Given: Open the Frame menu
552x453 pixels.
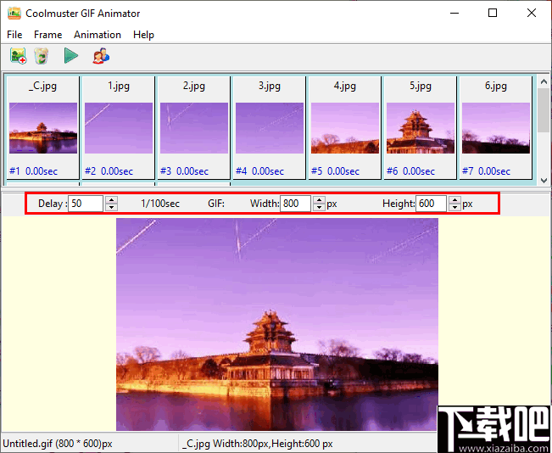Looking at the screenshot, I should pyautogui.click(x=47, y=35).
